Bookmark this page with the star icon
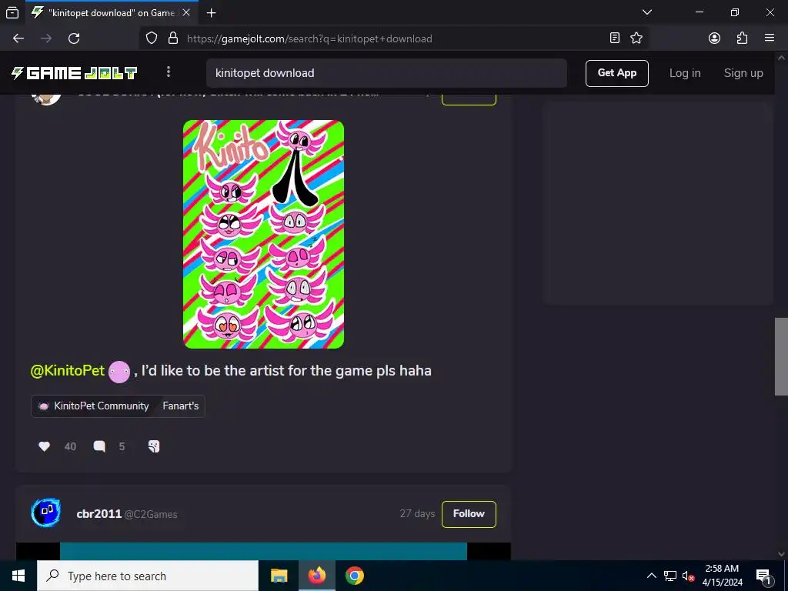Image resolution: width=788 pixels, height=591 pixels. tap(636, 38)
